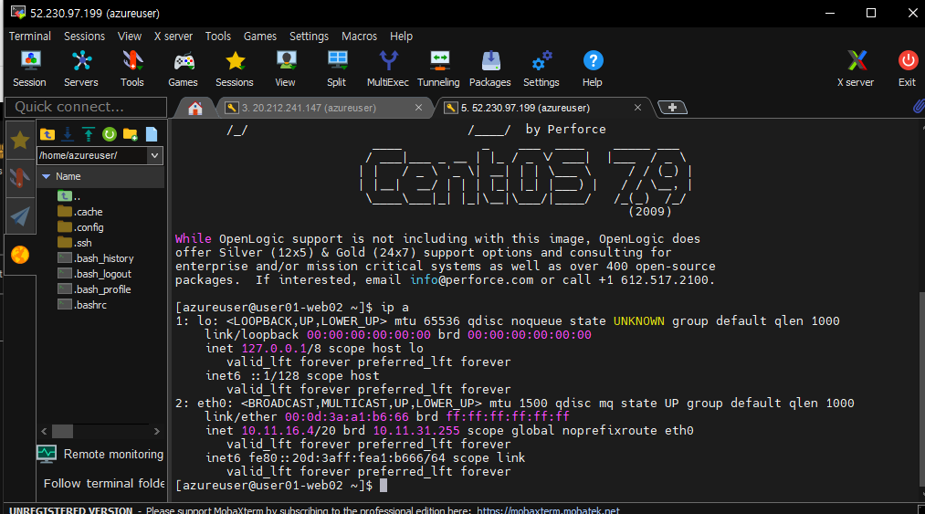Open the View menu in the menu bar
The width and height of the screenshot is (925, 514).
(129, 36)
